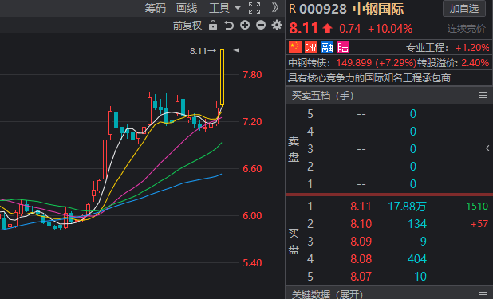The width and height of the screenshot is (493, 299).
Task: Zoom out with the minus icon
Action: (x=261, y=25)
